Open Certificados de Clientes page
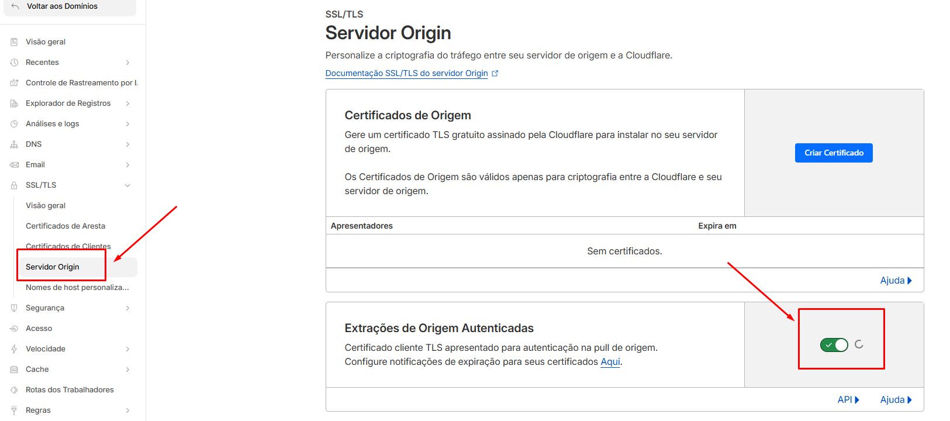This screenshot has height=421, width=950. [68, 246]
